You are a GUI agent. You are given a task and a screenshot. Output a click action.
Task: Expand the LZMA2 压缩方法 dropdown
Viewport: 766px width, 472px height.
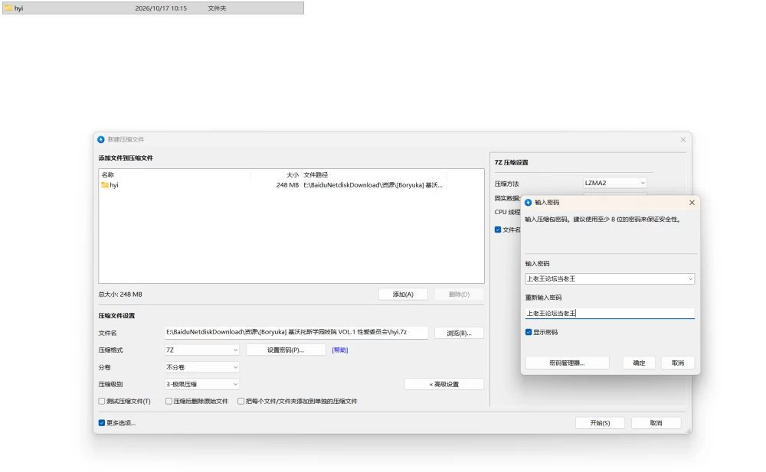[615, 183]
